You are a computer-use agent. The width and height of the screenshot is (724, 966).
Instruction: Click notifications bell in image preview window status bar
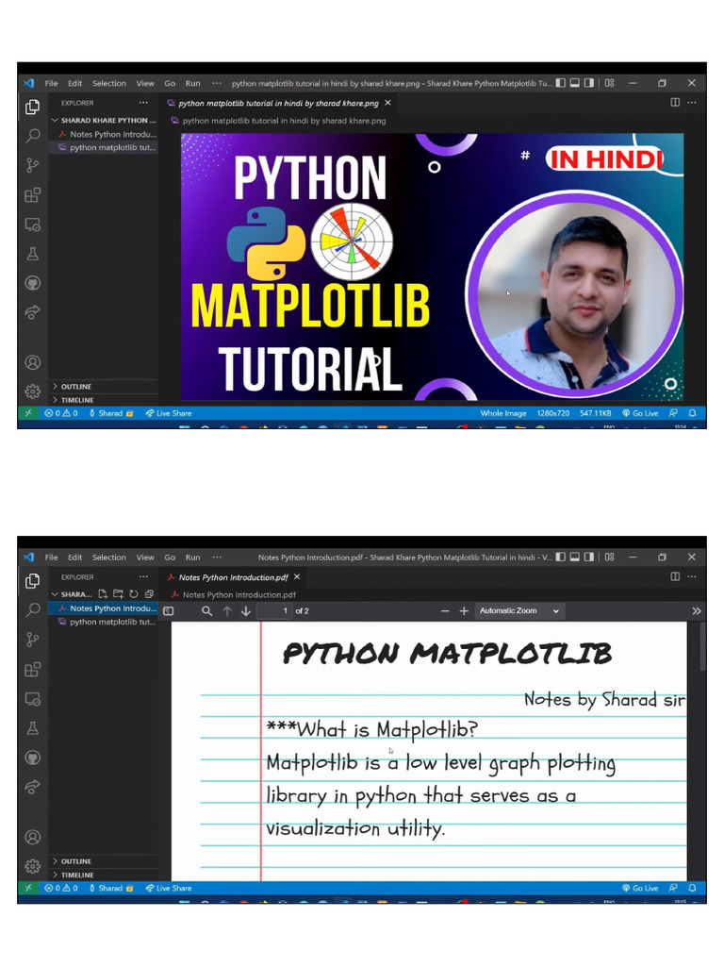pyautogui.click(x=693, y=413)
